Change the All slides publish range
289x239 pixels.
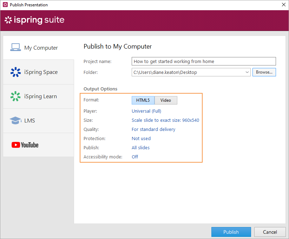tap(140, 147)
